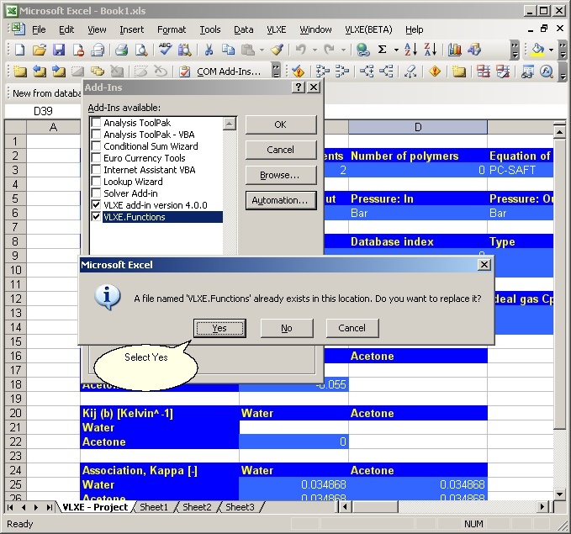Open the Fill Color palette dropdown arrow

click(x=551, y=50)
